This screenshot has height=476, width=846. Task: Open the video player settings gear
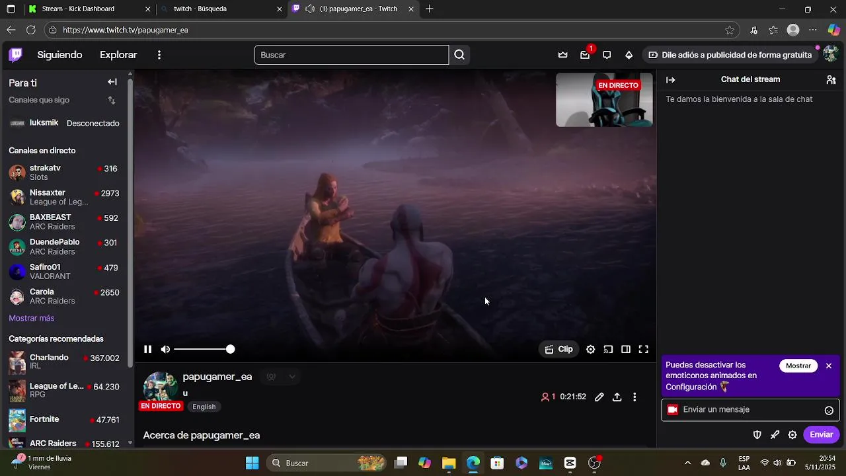591,349
